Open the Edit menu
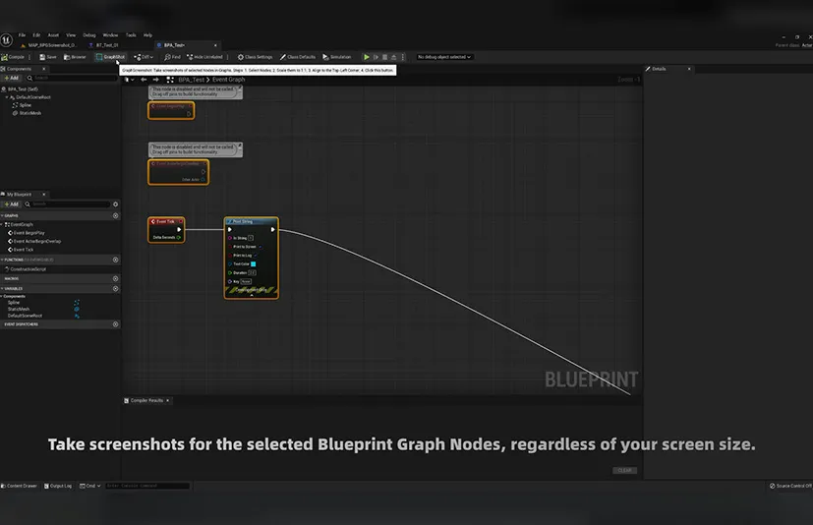Screen dimensions: 813x525 pos(36,35)
